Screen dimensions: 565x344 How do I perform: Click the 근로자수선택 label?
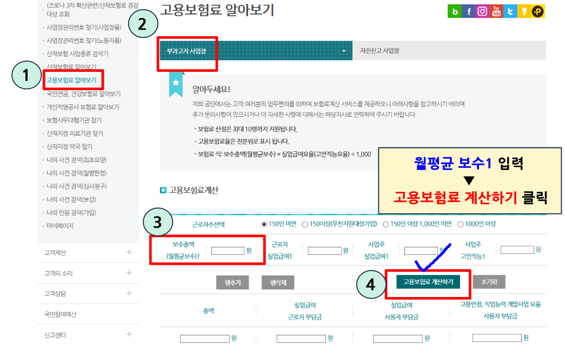[208, 225]
